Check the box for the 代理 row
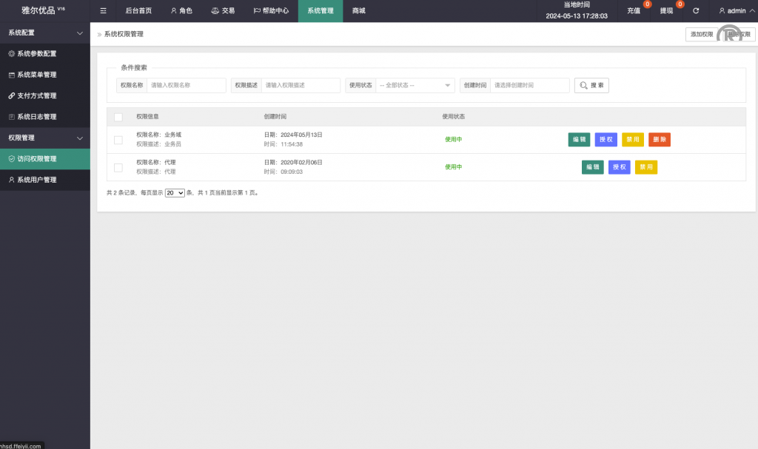 [x=118, y=167]
